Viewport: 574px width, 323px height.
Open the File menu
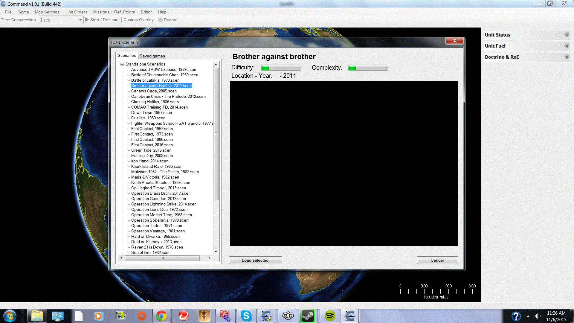tap(8, 12)
